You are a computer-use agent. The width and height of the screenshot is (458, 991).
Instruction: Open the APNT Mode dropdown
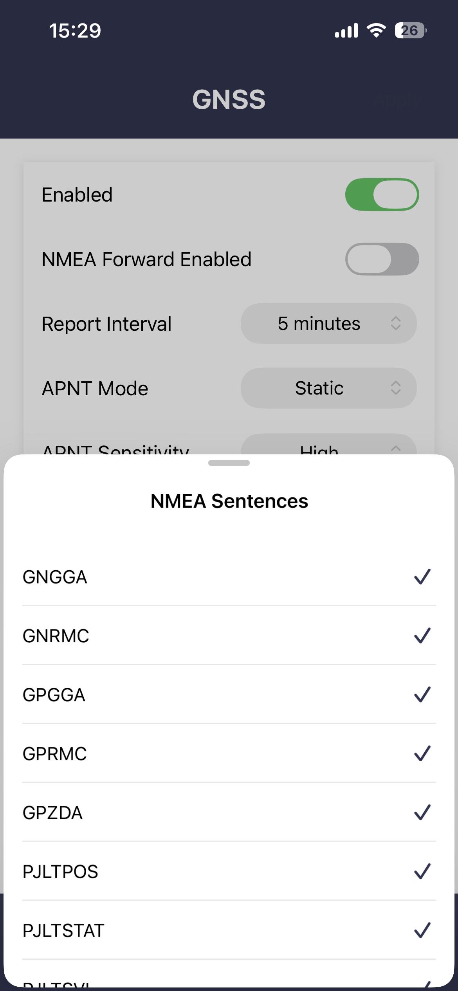click(328, 388)
